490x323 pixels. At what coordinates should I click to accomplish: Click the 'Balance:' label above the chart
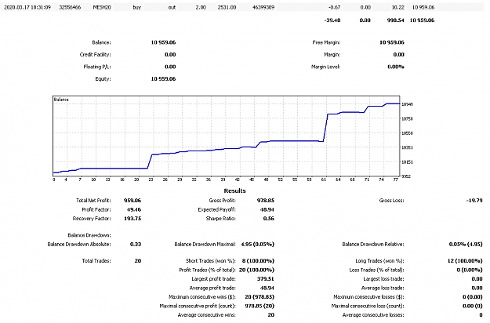click(101, 42)
